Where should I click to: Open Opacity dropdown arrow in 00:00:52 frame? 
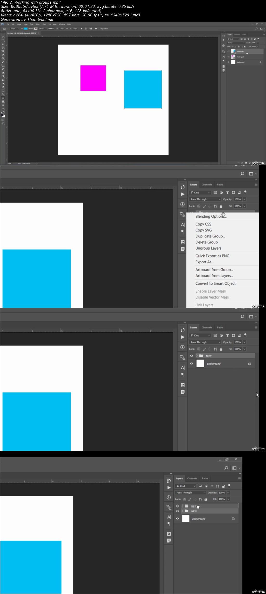[244, 342]
